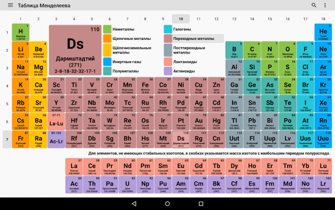Open the La-Lu lanthanides cell
Image resolution: width=335 pixels, height=210 pixels.
tap(56, 122)
